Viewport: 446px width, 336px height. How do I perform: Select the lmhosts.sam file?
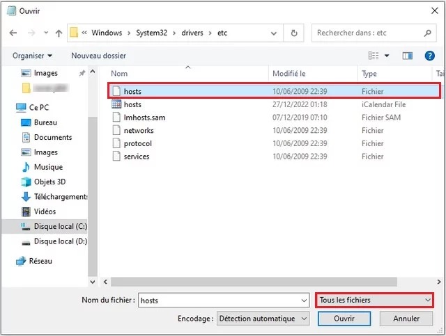point(144,118)
